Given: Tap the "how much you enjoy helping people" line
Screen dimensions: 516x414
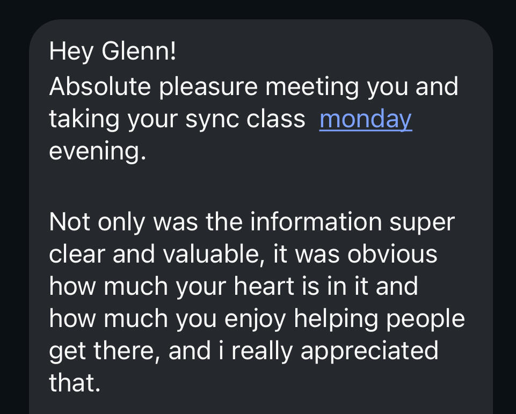Looking at the screenshot, I should click(257, 319).
